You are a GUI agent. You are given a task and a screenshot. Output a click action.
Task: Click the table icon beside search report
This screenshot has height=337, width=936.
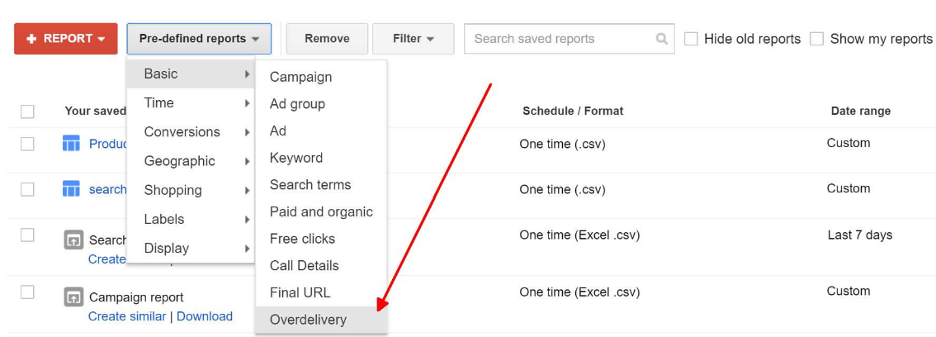coord(71,189)
